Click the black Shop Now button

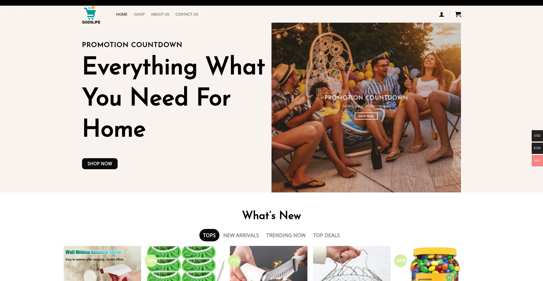coord(100,164)
